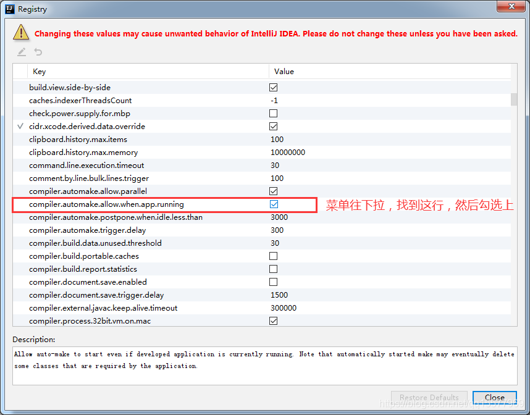Click the table vertical scrollbar thumb
Screen dimensions: 530x415
514,99
